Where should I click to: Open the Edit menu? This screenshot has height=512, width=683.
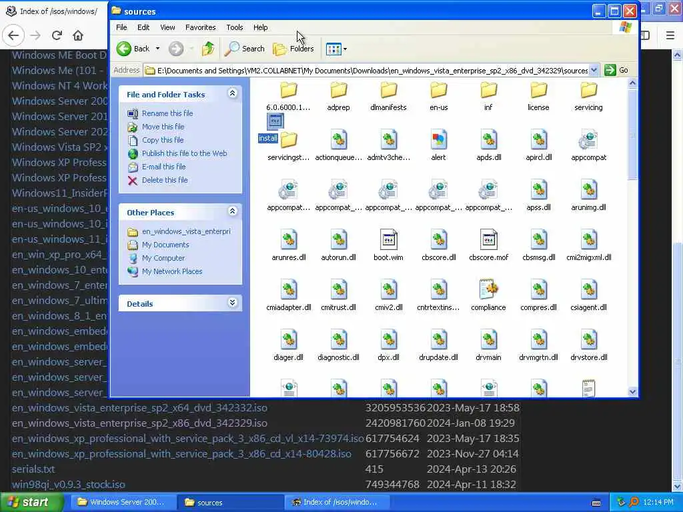tap(143, 27)
